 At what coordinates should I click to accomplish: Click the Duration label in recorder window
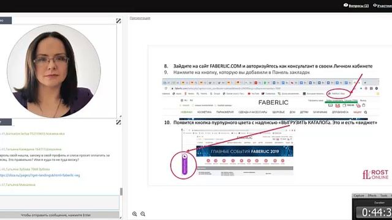pos(380,202)
